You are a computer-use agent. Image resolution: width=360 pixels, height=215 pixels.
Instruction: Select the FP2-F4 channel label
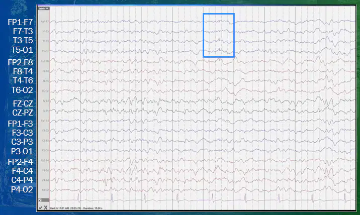(x=20, y=162)
